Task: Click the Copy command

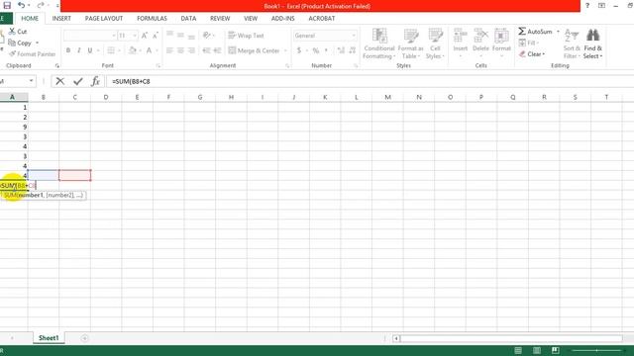Action: tap(20, 43)
